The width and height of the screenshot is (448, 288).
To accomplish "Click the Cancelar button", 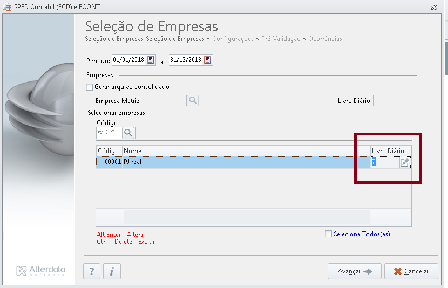I will coord(411,271).
